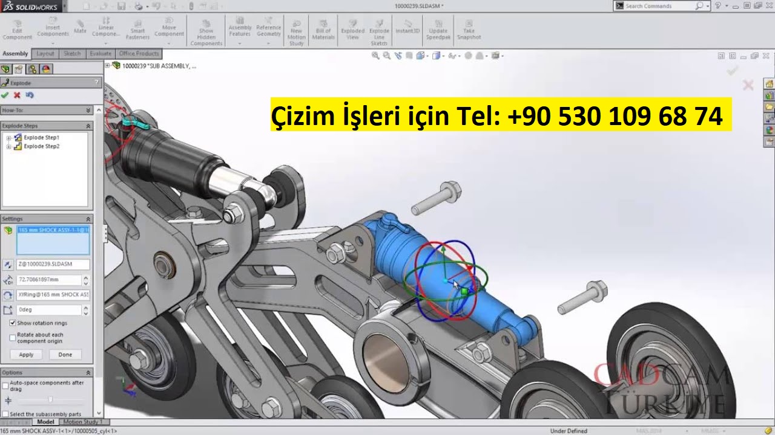Switch to the Evaluate tab
Image resolution: width=775 pixels, height=435 pixels.
pyautogui.click(x=101, y=54)
